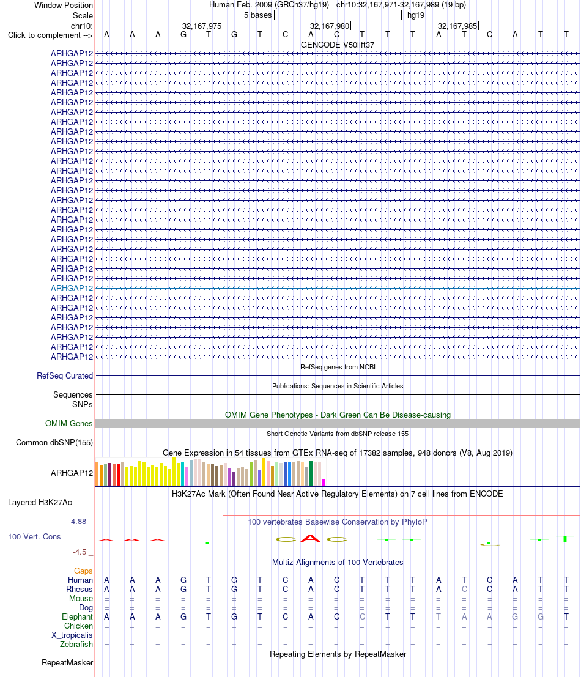The width and height of the screenshot is (581, 677).
Task: Click the 32,167,975 position marker
Action: click(x=202, y=26)
